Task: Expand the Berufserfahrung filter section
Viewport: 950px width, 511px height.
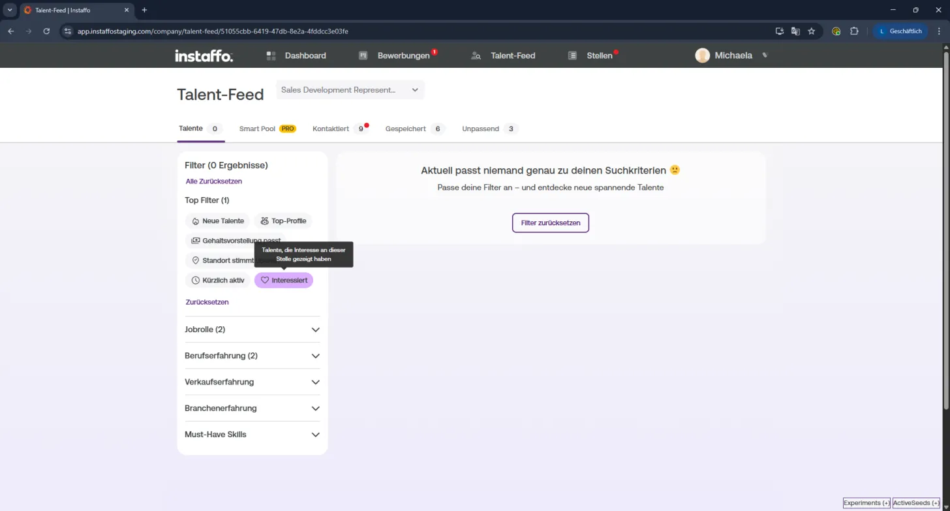Action: pos(253,356)
